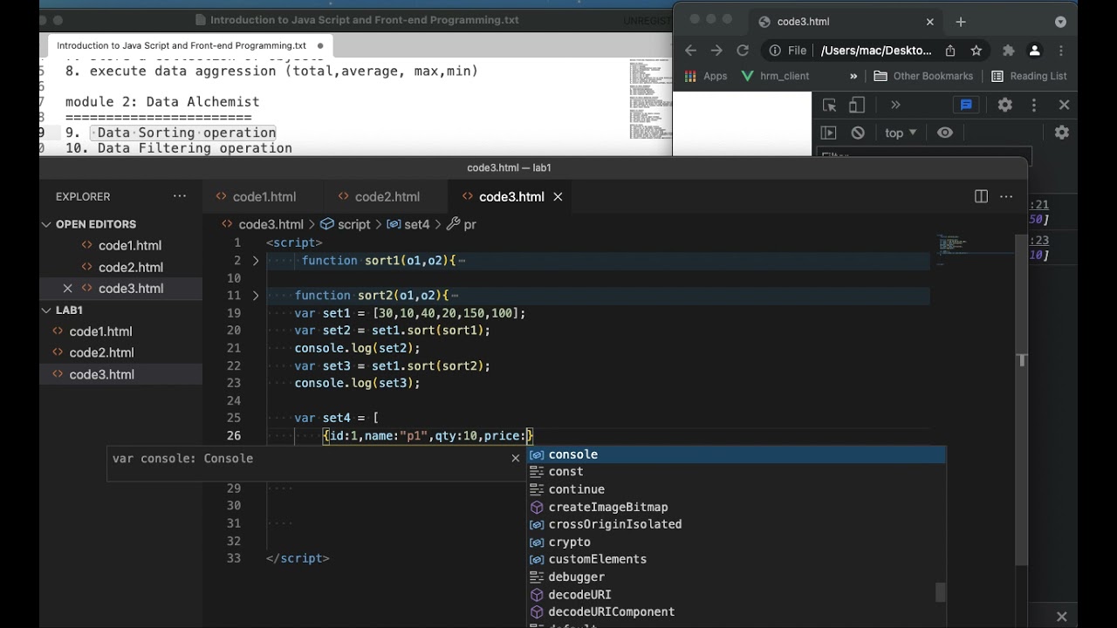This screenshot has width=1117, height=628.
Task: Open the Apps bookmark shortcut
Action: (705, 76)
